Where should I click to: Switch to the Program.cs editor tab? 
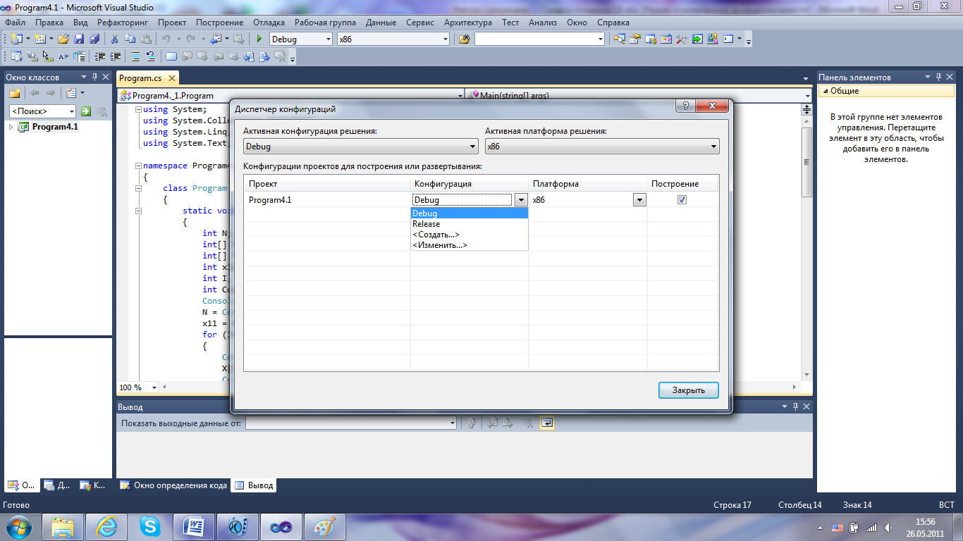(140, 78)
